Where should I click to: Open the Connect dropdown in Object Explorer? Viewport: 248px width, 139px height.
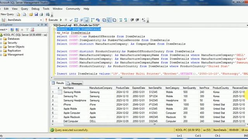click(x=3, y=30)
